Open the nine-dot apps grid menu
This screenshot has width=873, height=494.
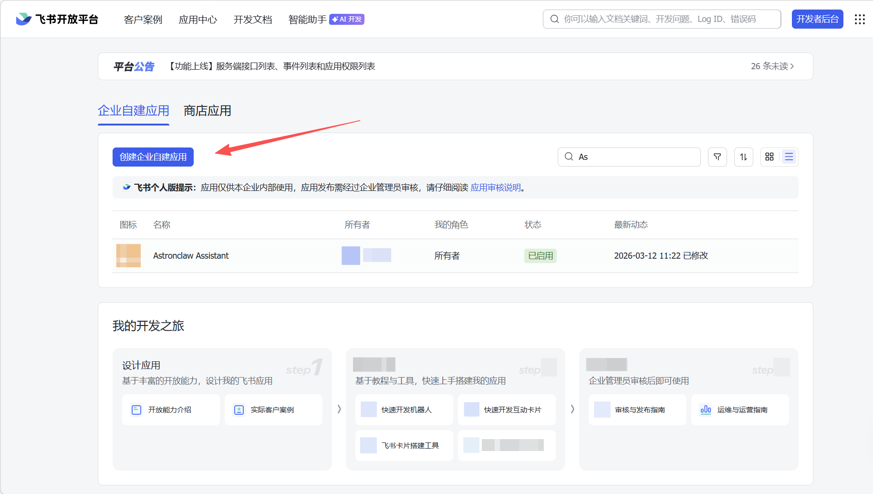tap(860, 19)
